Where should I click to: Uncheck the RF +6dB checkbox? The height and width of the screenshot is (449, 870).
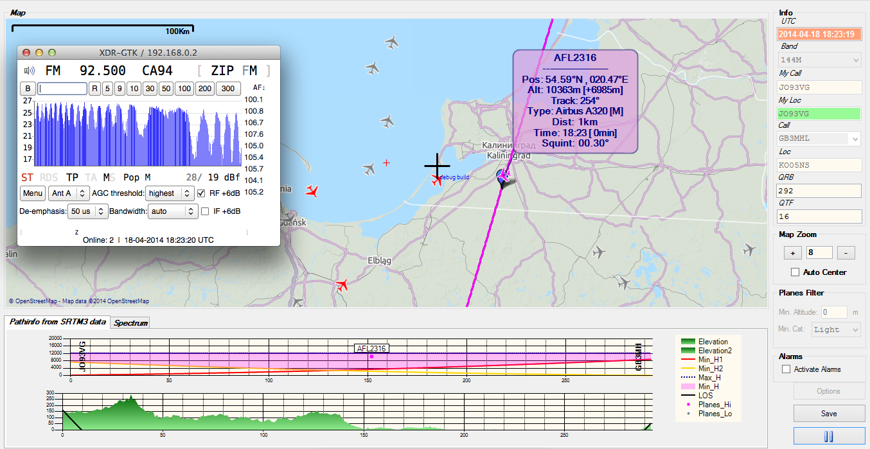[202, 193]
